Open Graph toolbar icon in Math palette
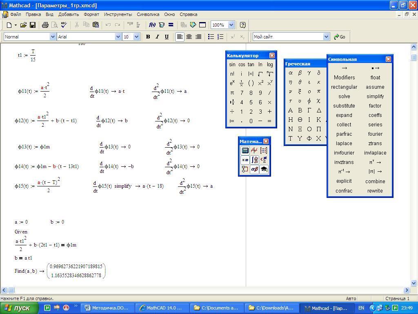Viewport: 418px width, 314px height. (254, 150)
